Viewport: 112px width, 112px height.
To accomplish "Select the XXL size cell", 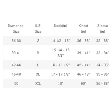I will coord(38,83).
